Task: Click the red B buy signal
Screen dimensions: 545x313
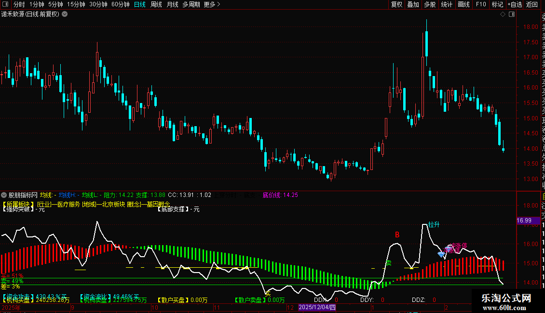Action: coord(397,235)
